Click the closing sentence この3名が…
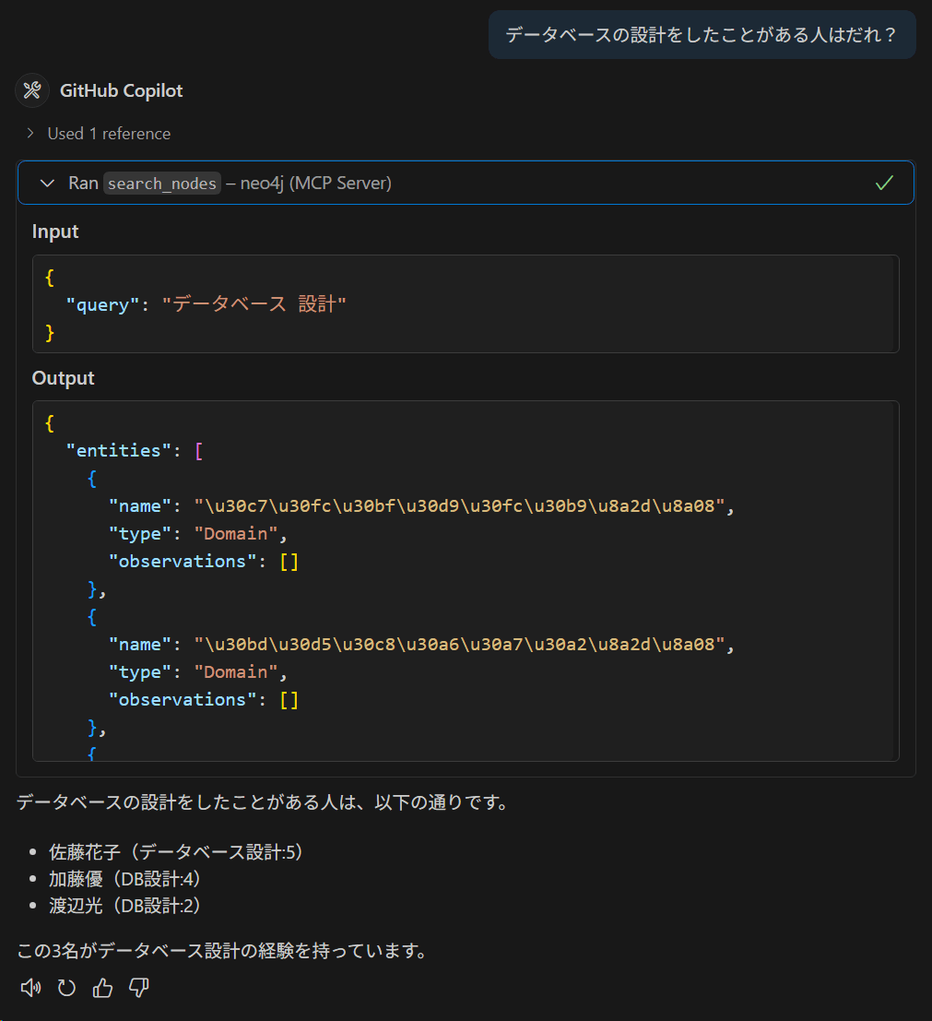Image resolution: width=932 pixels, height=1021 pixels. [x=221, y=951]
